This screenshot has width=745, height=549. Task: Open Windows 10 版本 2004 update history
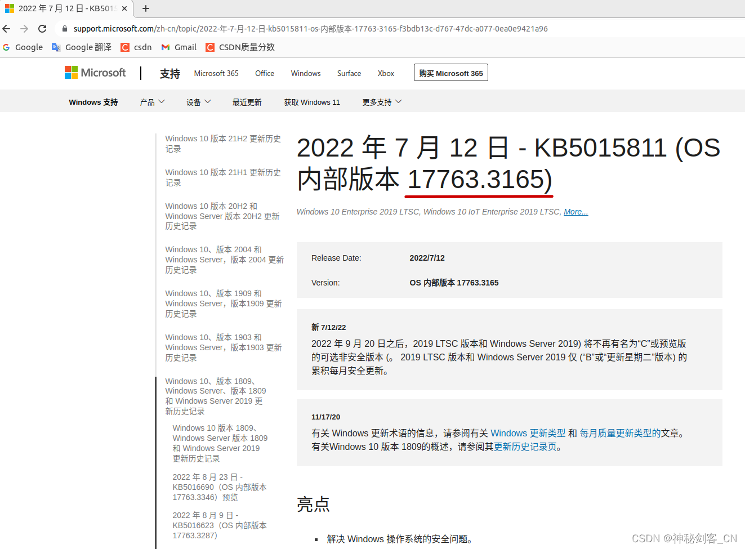[224, 260]
